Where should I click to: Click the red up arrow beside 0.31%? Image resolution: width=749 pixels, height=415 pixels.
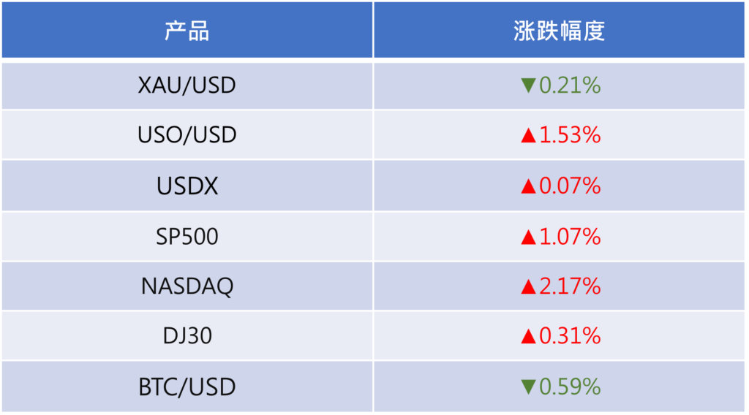coord(529,336)
